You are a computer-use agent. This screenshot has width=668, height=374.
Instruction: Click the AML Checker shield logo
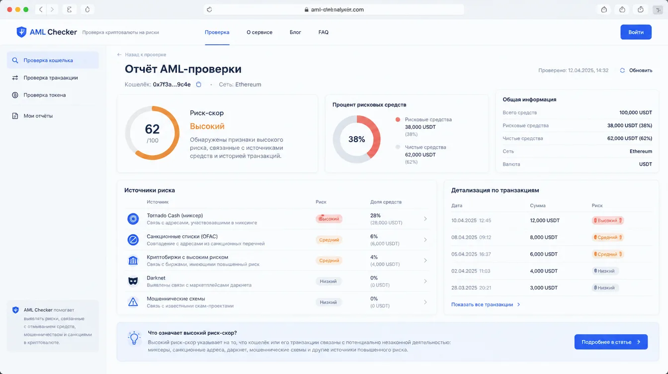tap(21, 32)
